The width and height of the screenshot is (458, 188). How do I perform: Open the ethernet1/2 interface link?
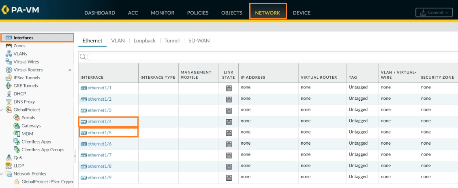[x=100, y=99]
